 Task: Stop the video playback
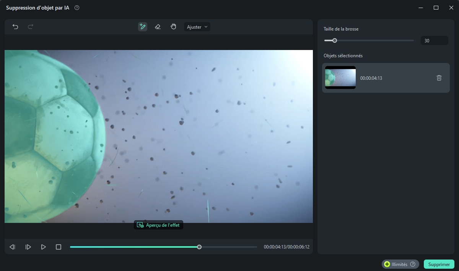[x=59, y=247]
